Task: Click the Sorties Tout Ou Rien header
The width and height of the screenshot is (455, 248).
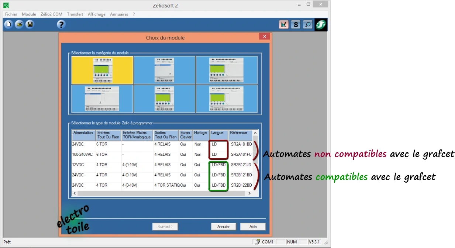Action: [166, 135]
